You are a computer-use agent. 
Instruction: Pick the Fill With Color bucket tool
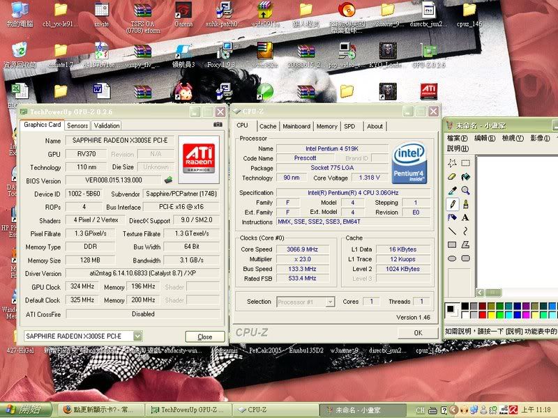[465, 176]
